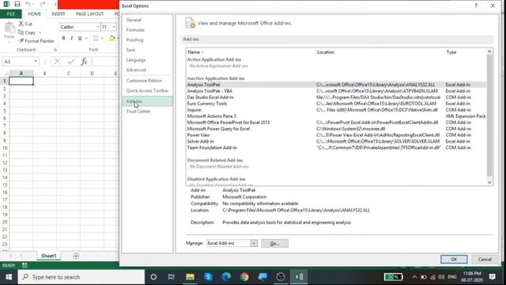The height and width of the screenshot is (285, 506).
Task: Click the Borders icon in Font group
Action: click(x=96, y=38)
